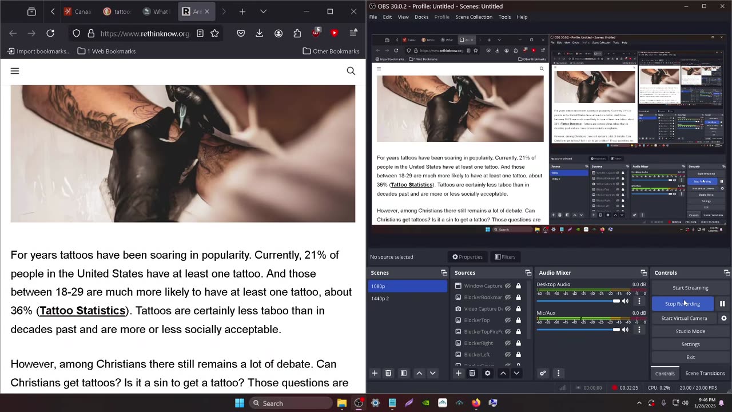Open Desktop Audio three-dot options menu
732x412 pixels.
pos(639,301)
